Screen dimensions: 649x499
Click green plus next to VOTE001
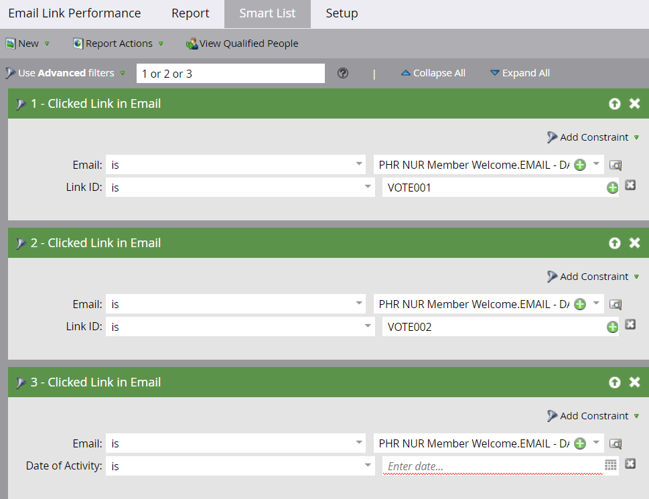click(x=612, y=188)
